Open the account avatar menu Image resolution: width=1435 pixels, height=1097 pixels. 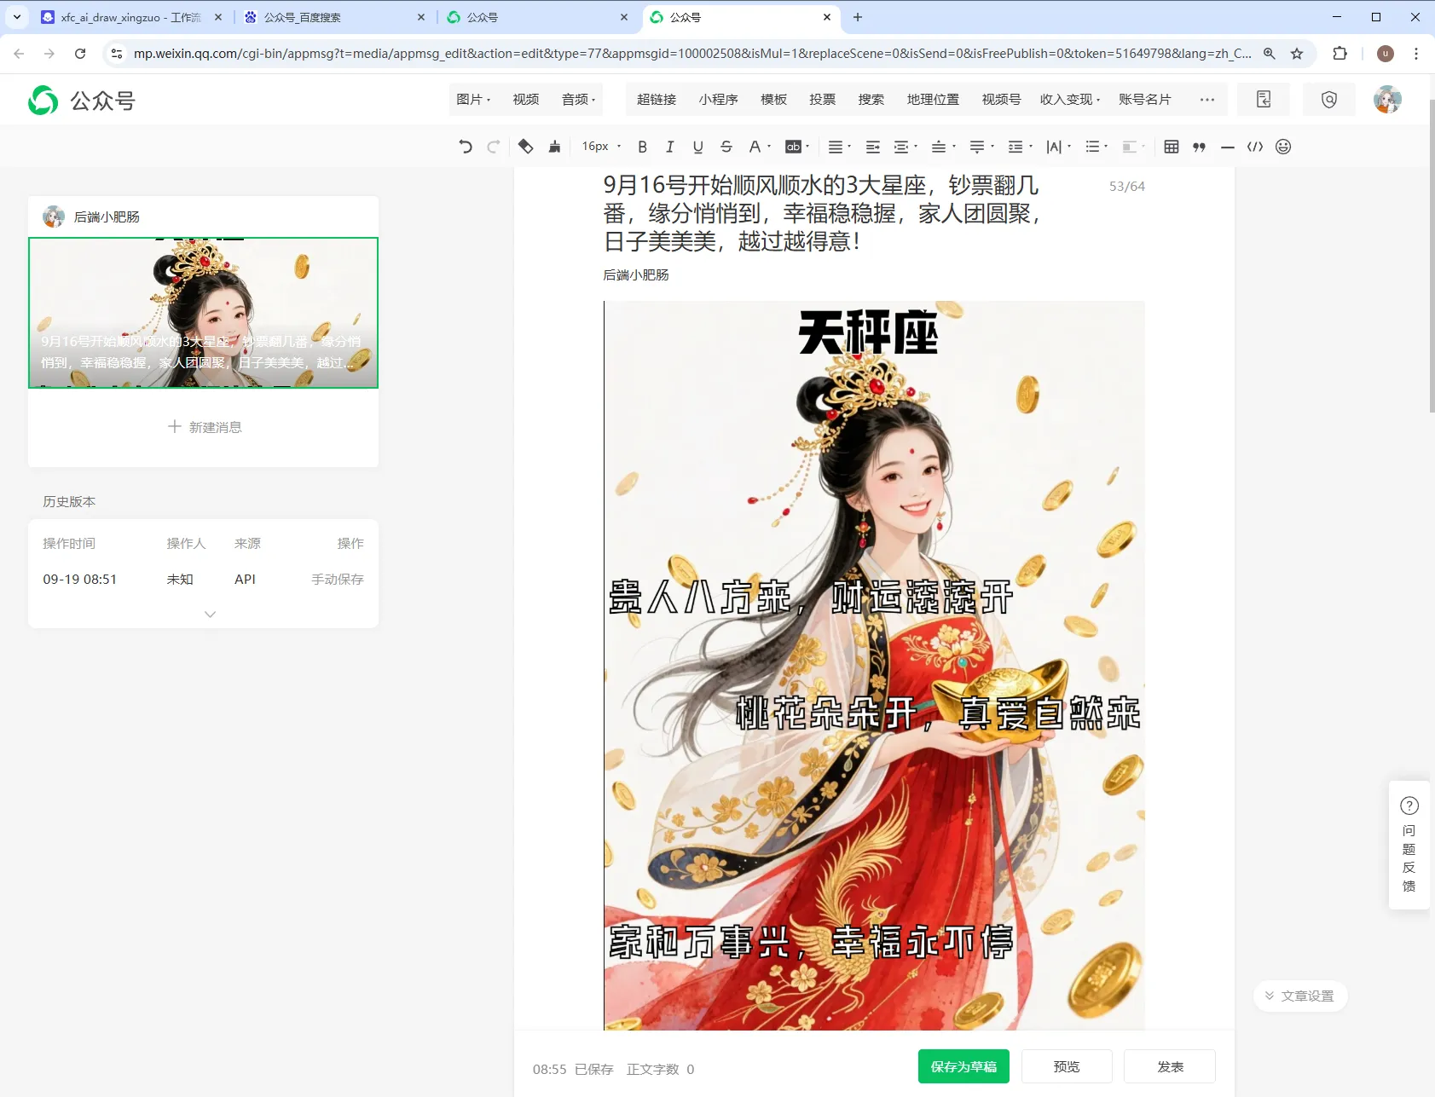[x=1388, y=100]
